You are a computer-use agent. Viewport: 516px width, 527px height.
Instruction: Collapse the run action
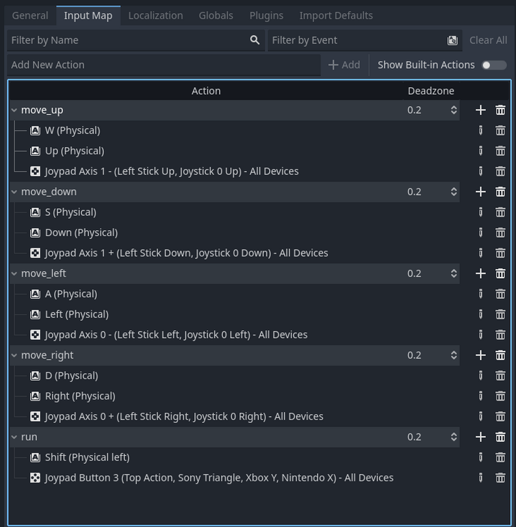point(14,437)
